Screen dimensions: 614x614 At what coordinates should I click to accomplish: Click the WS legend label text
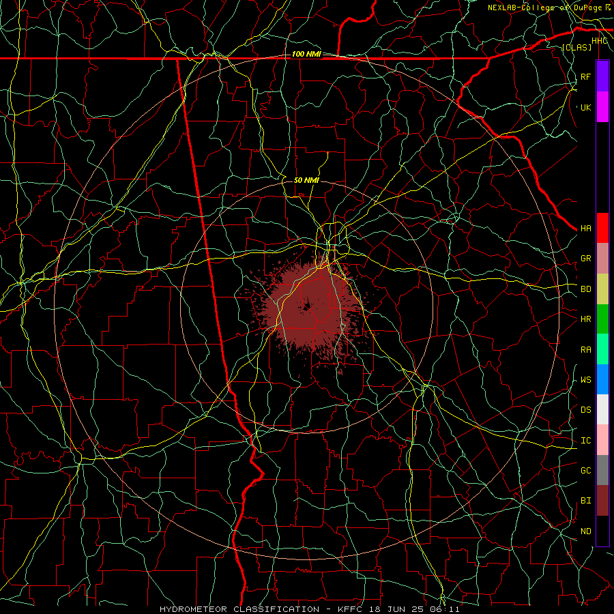pyautogui.click(x=585, y=380)
